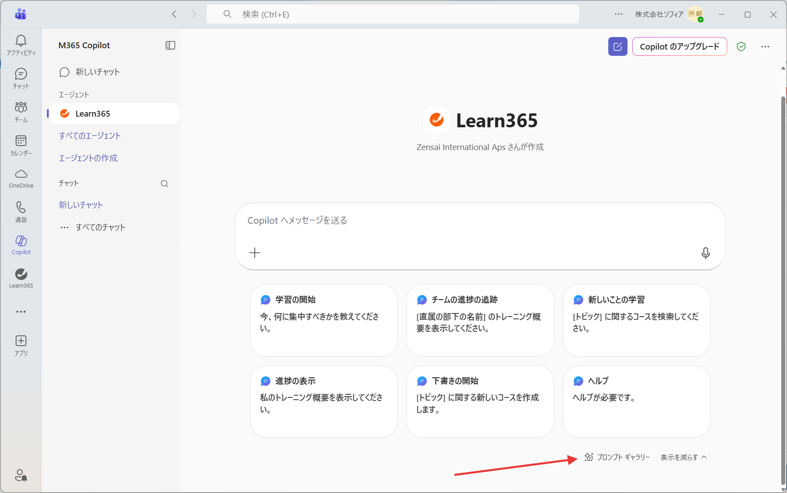Open 新しいチャット at the panel top

click(90, 72)
